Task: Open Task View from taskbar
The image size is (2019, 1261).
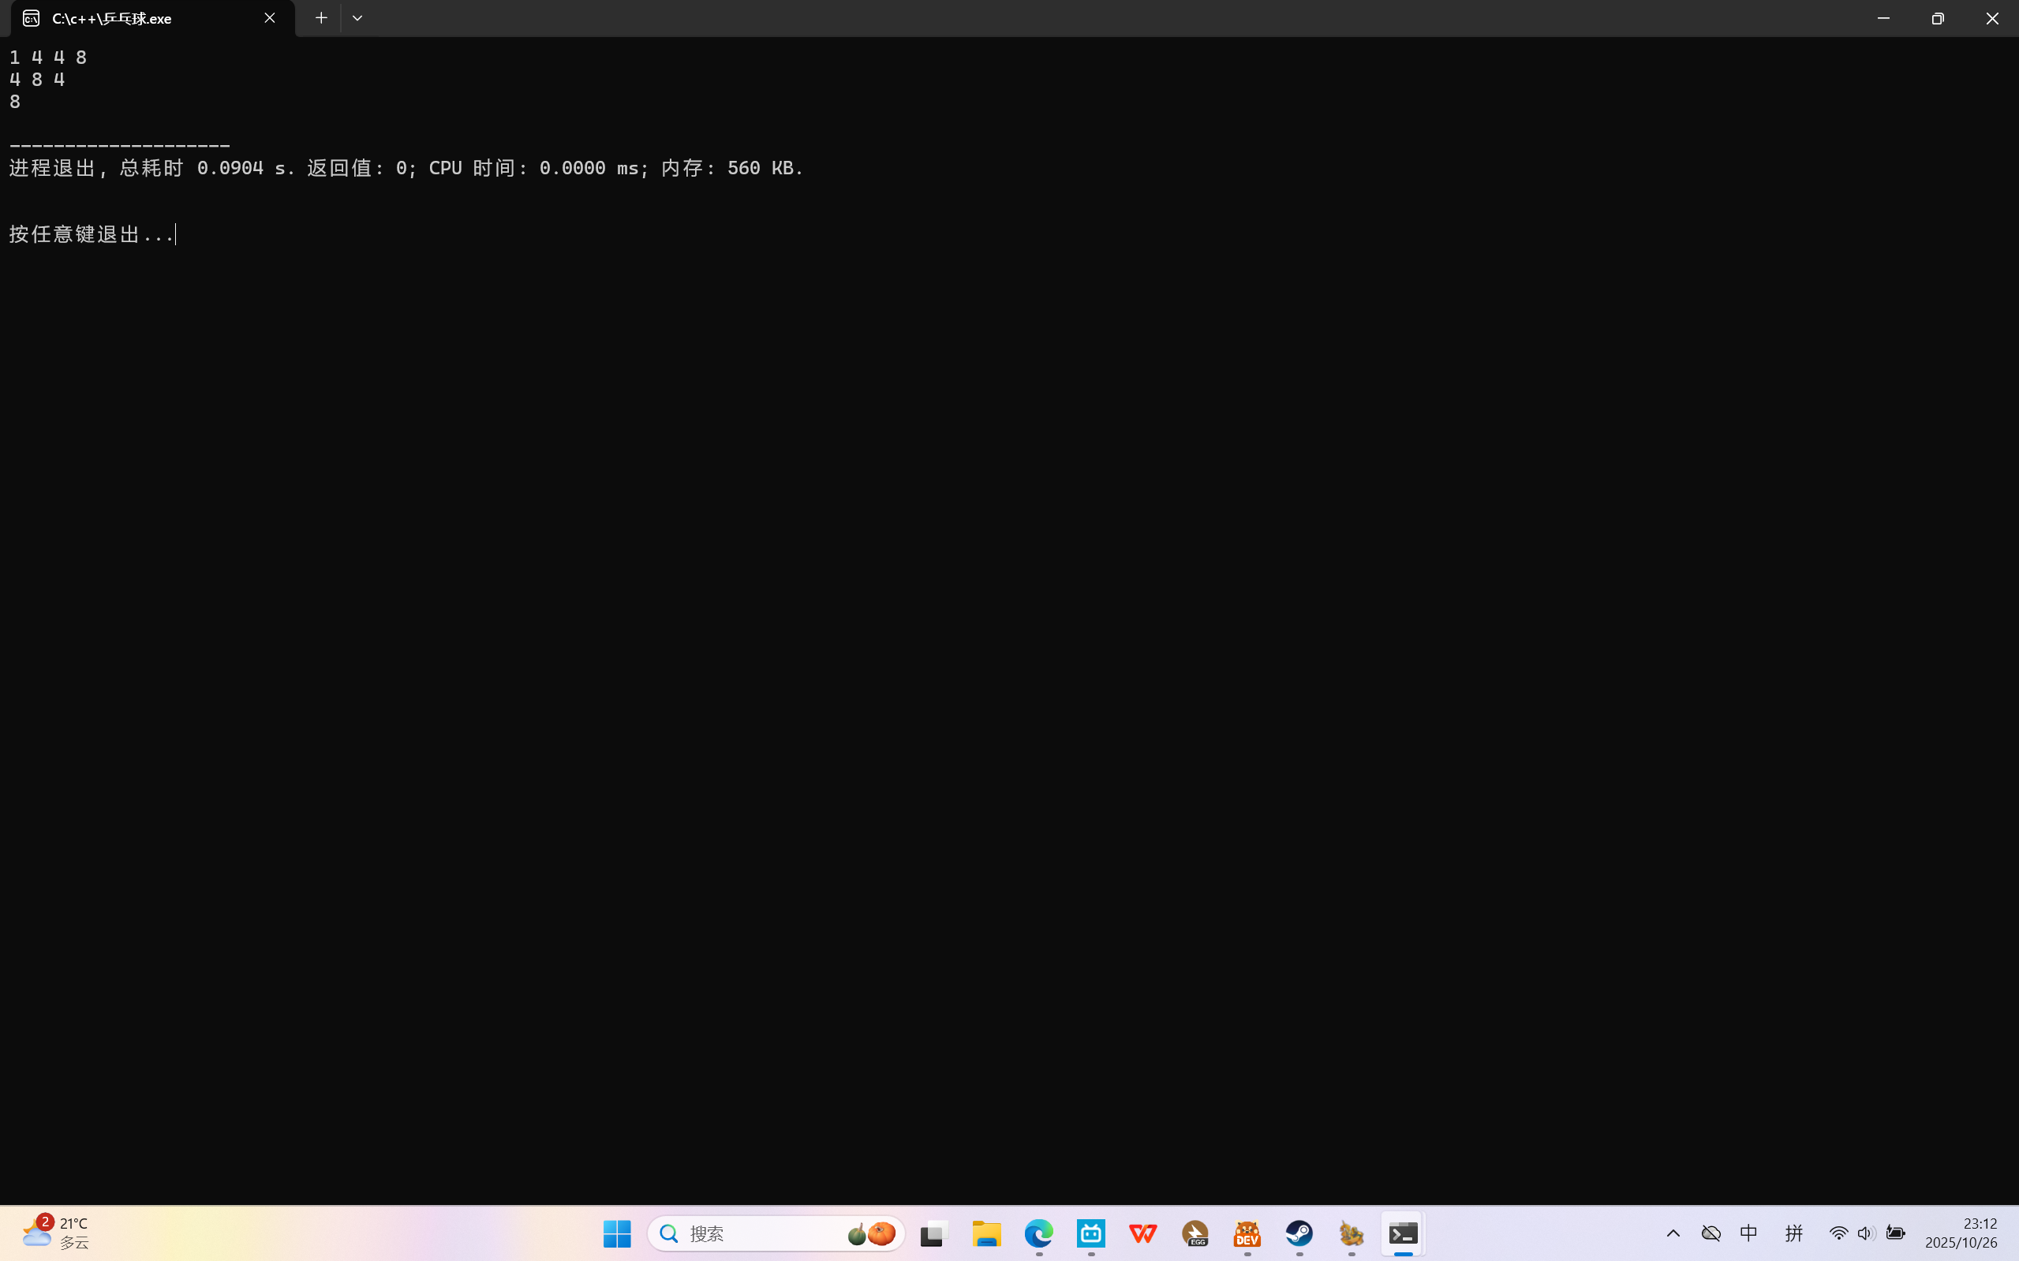Action: pyautogui.click(x=933, y=1233)
